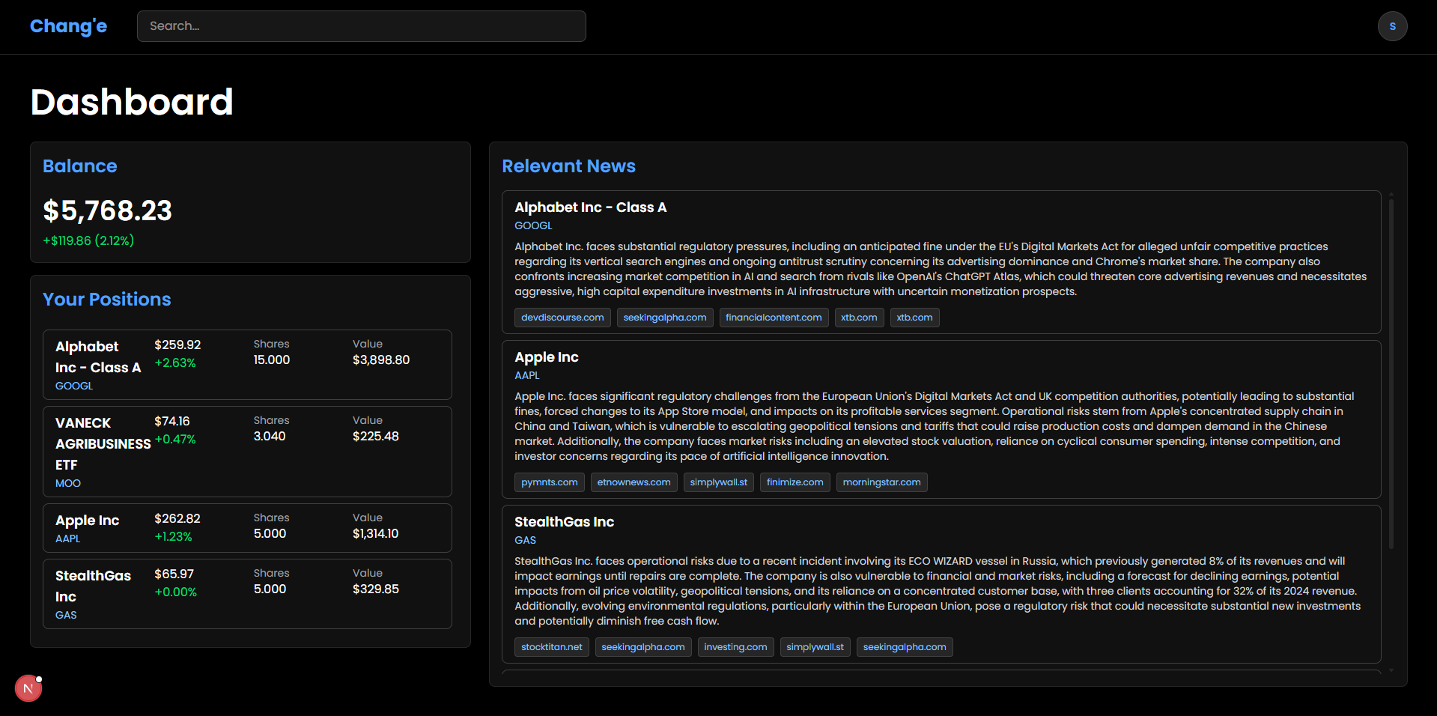The image size is (1437, 716).
Task: Click the $3,898.80 position value
Action: [381, 359]
